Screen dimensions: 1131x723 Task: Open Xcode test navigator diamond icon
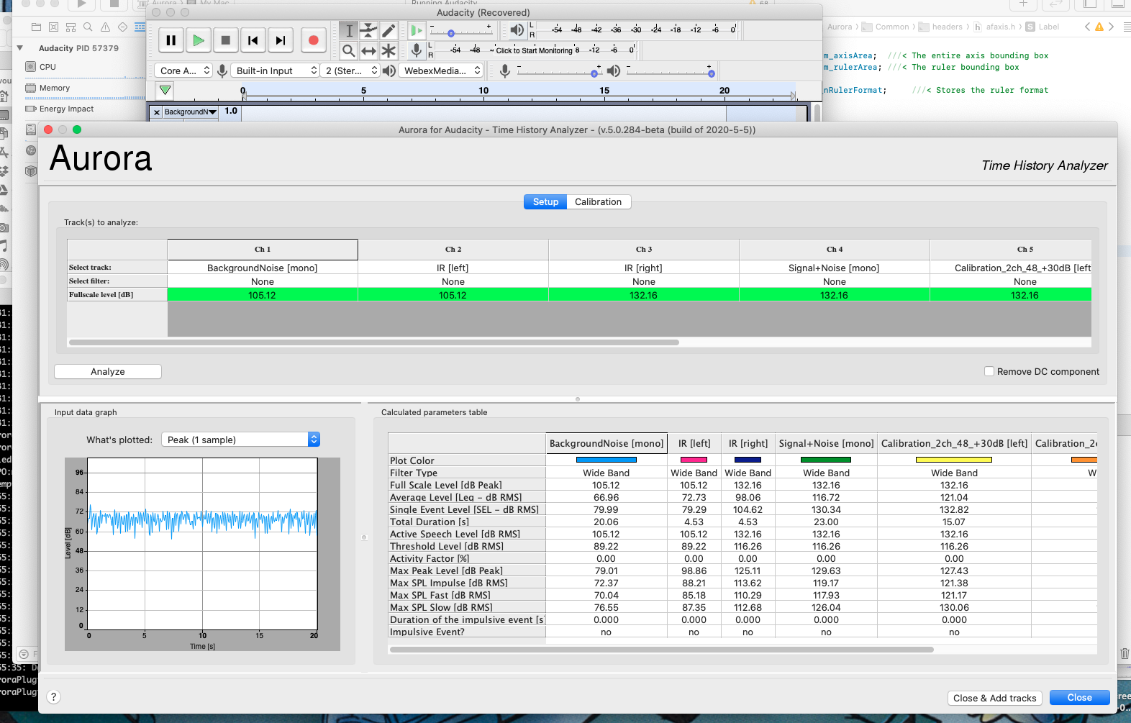tap(122, 27)
